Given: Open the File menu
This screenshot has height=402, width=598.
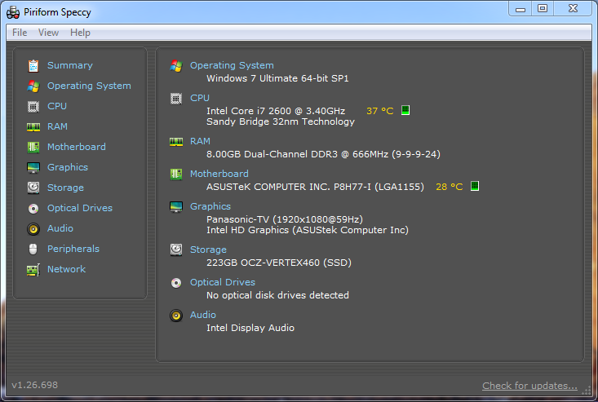Looking at the screenshot, I should click(20, 33).
